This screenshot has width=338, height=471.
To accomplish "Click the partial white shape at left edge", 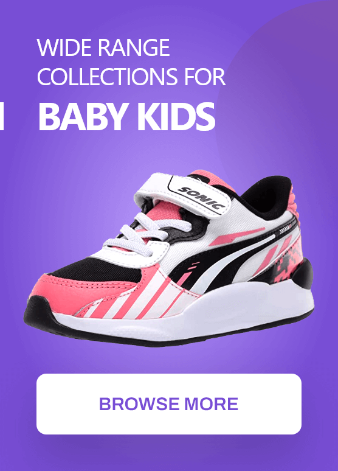I will coord(2,117).
